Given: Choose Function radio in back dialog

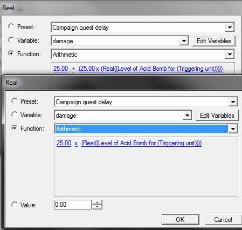Looking at the screenshot, I should point(11,53).
